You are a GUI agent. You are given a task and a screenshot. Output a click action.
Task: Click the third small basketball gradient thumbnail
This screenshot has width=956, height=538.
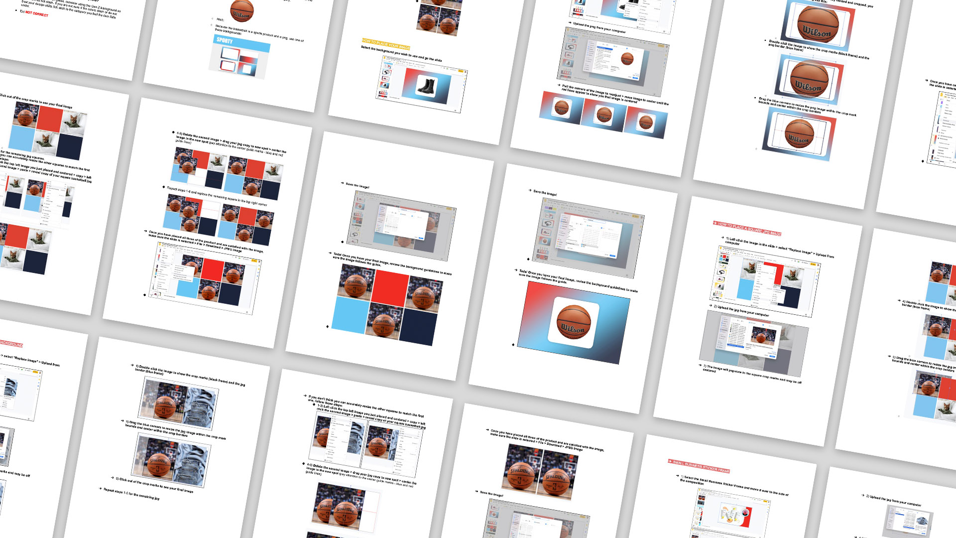point(646,122)
